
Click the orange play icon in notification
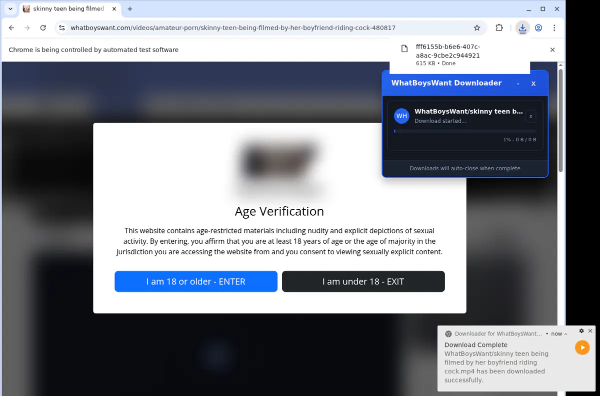582,347
